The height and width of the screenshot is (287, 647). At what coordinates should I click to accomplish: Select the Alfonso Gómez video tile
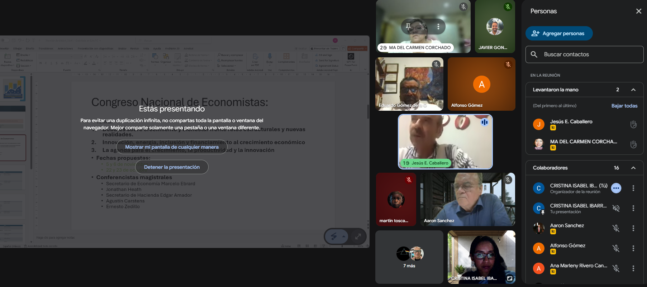[481, 84]
